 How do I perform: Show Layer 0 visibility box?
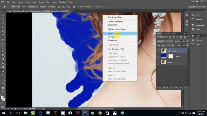158,62
